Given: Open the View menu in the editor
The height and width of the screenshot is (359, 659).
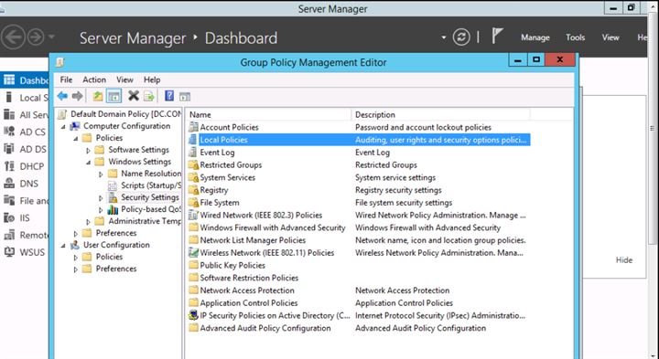Looking at the screenshot, I should [124, 79].
